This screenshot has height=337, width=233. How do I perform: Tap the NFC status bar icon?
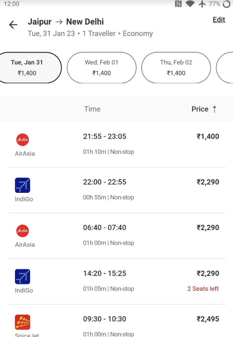click(x=178, y=4)
